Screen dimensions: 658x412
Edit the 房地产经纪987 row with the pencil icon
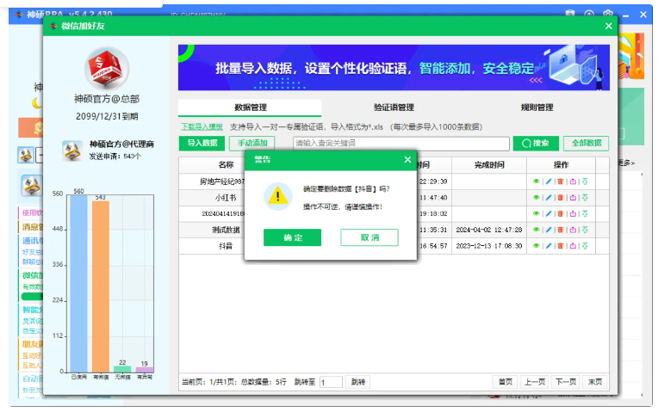click(548, 181)
